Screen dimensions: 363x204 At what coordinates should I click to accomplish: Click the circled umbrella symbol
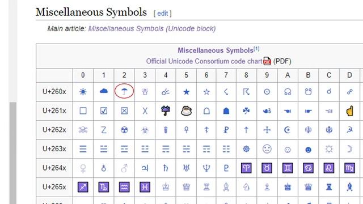(x=124, y=92)
